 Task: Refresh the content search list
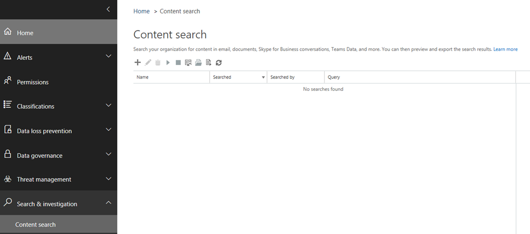click(219, 63)
